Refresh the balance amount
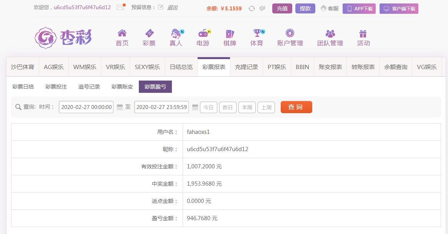 (251, 8)
